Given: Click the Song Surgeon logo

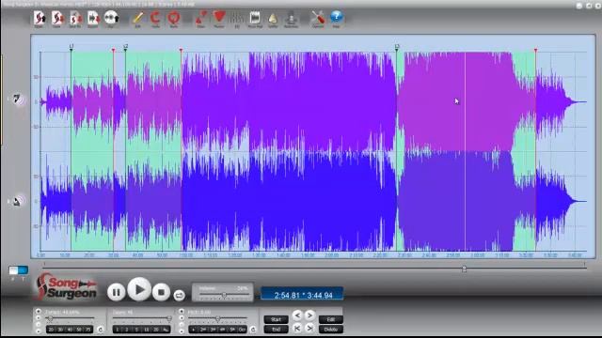Looking at the screenshot, I should point(66,286).
